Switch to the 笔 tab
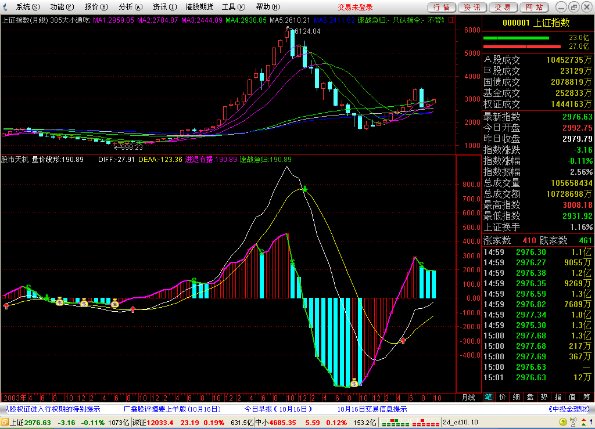The image size is (595, 429). [x=488, y=397]
